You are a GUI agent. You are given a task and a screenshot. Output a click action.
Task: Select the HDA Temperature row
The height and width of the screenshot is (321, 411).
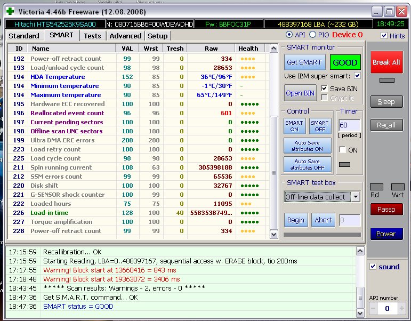click(139, 77)
